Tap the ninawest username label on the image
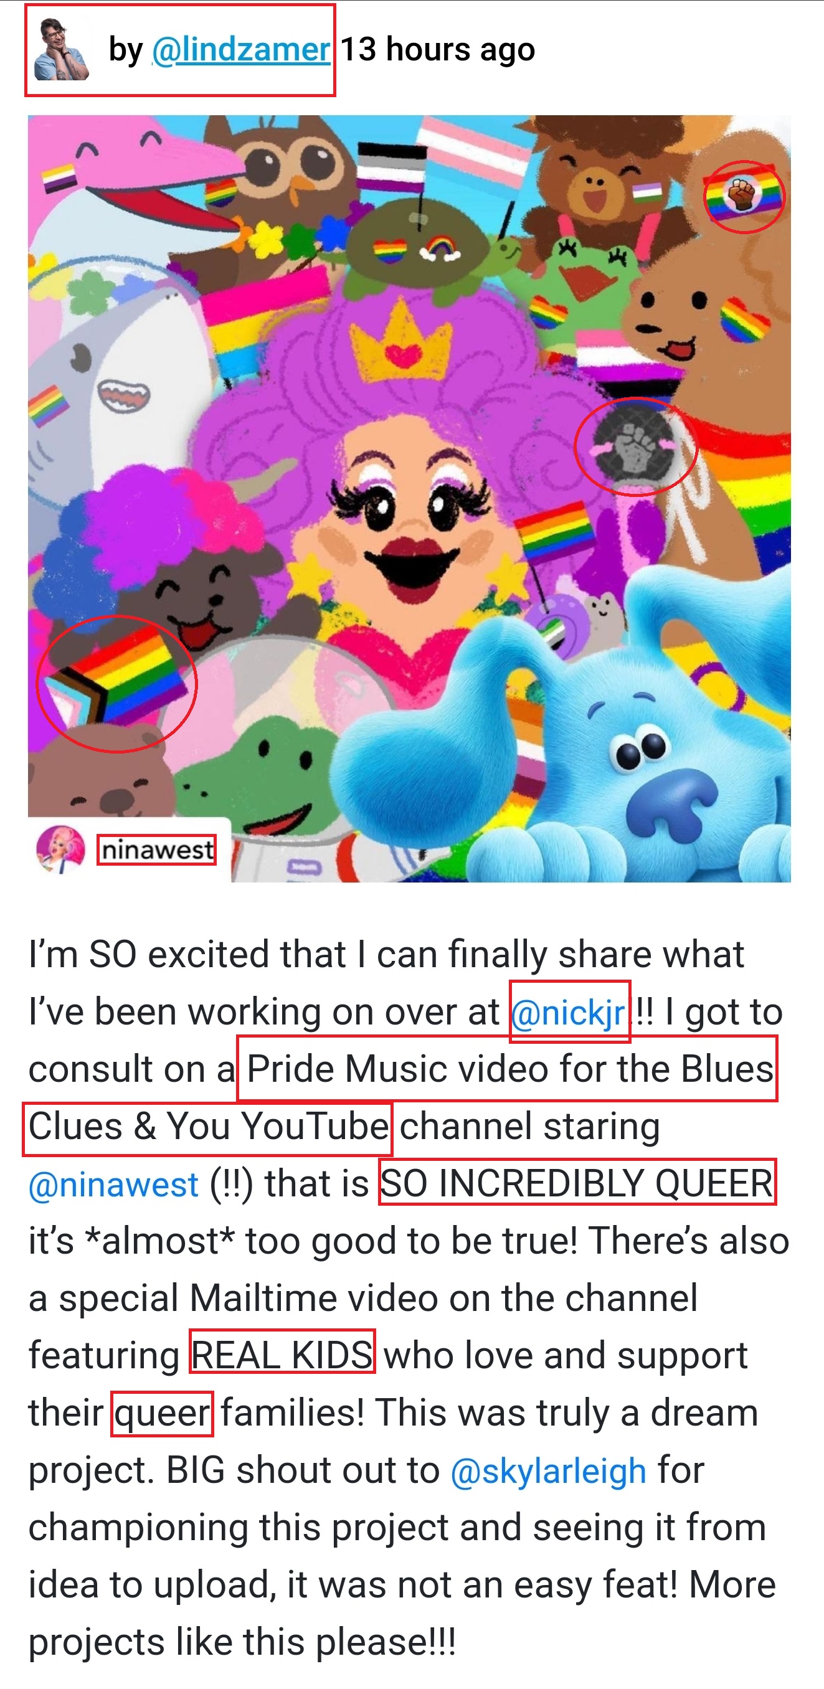 click(x=157, y=849)
